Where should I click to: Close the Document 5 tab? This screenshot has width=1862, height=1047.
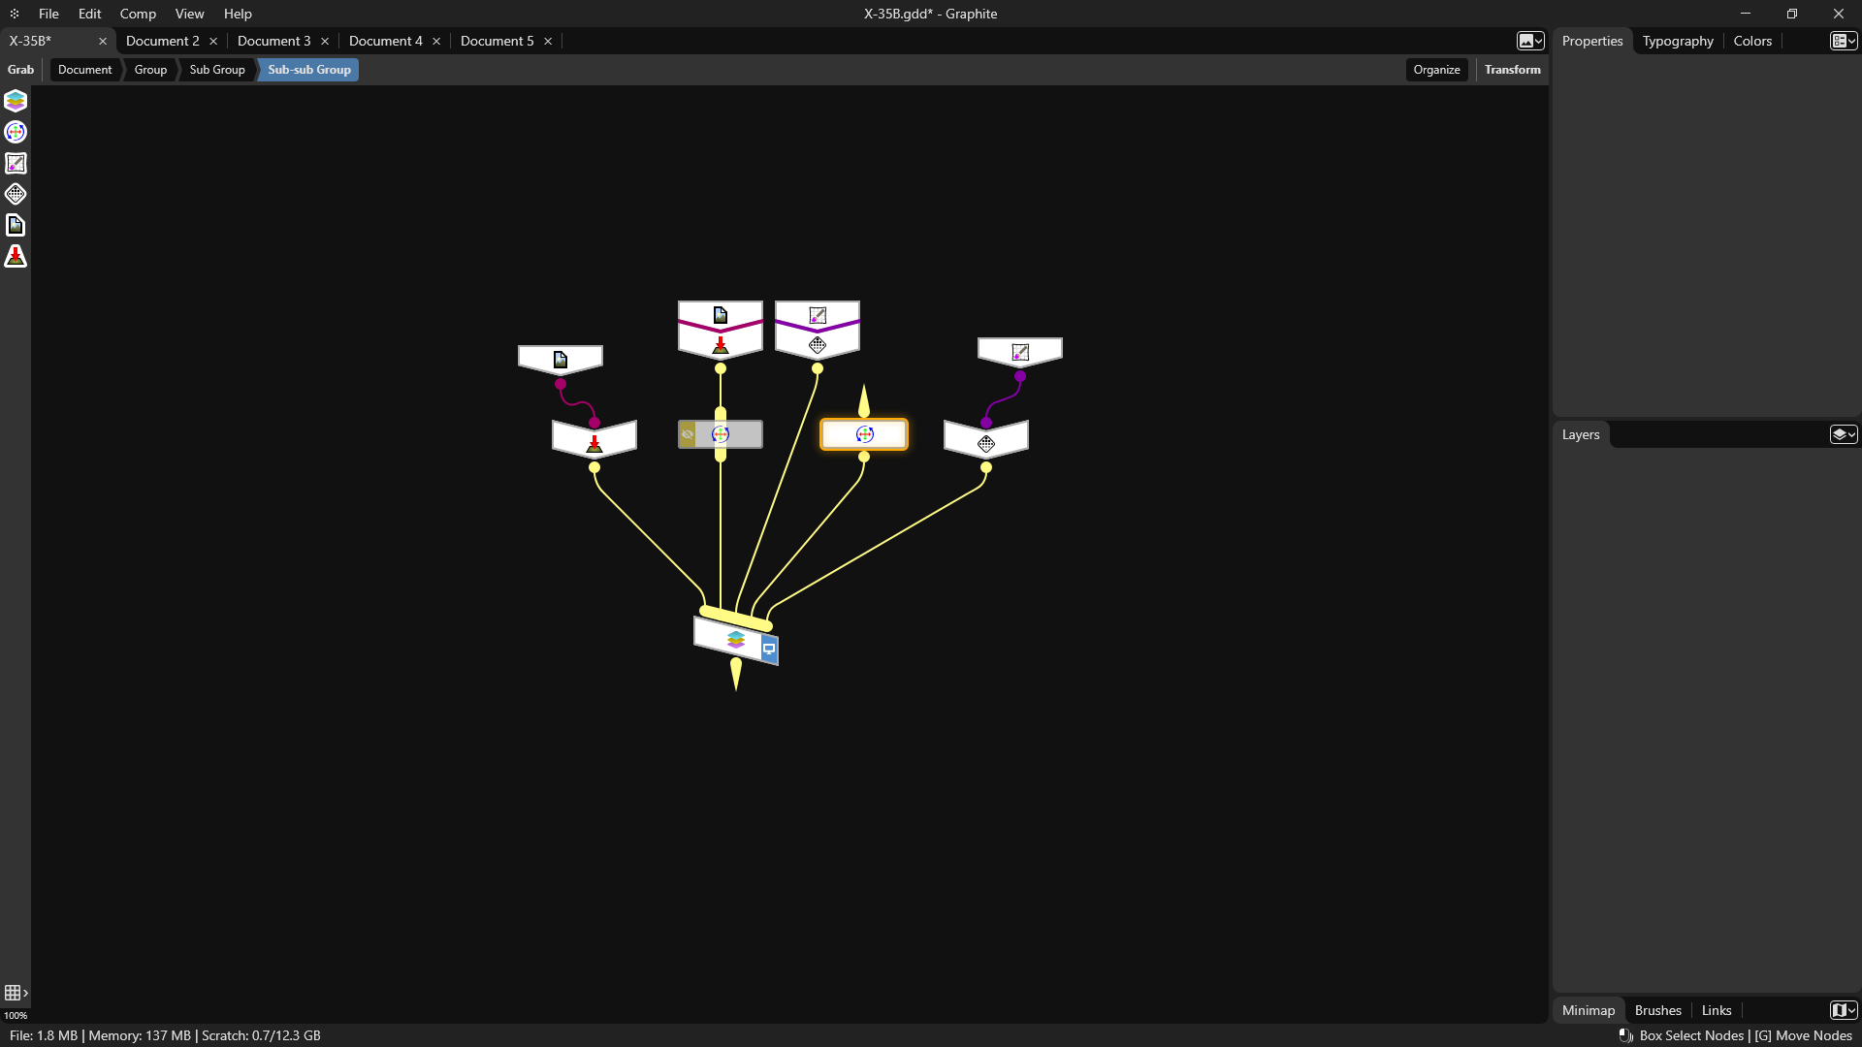tap(548, 41)
